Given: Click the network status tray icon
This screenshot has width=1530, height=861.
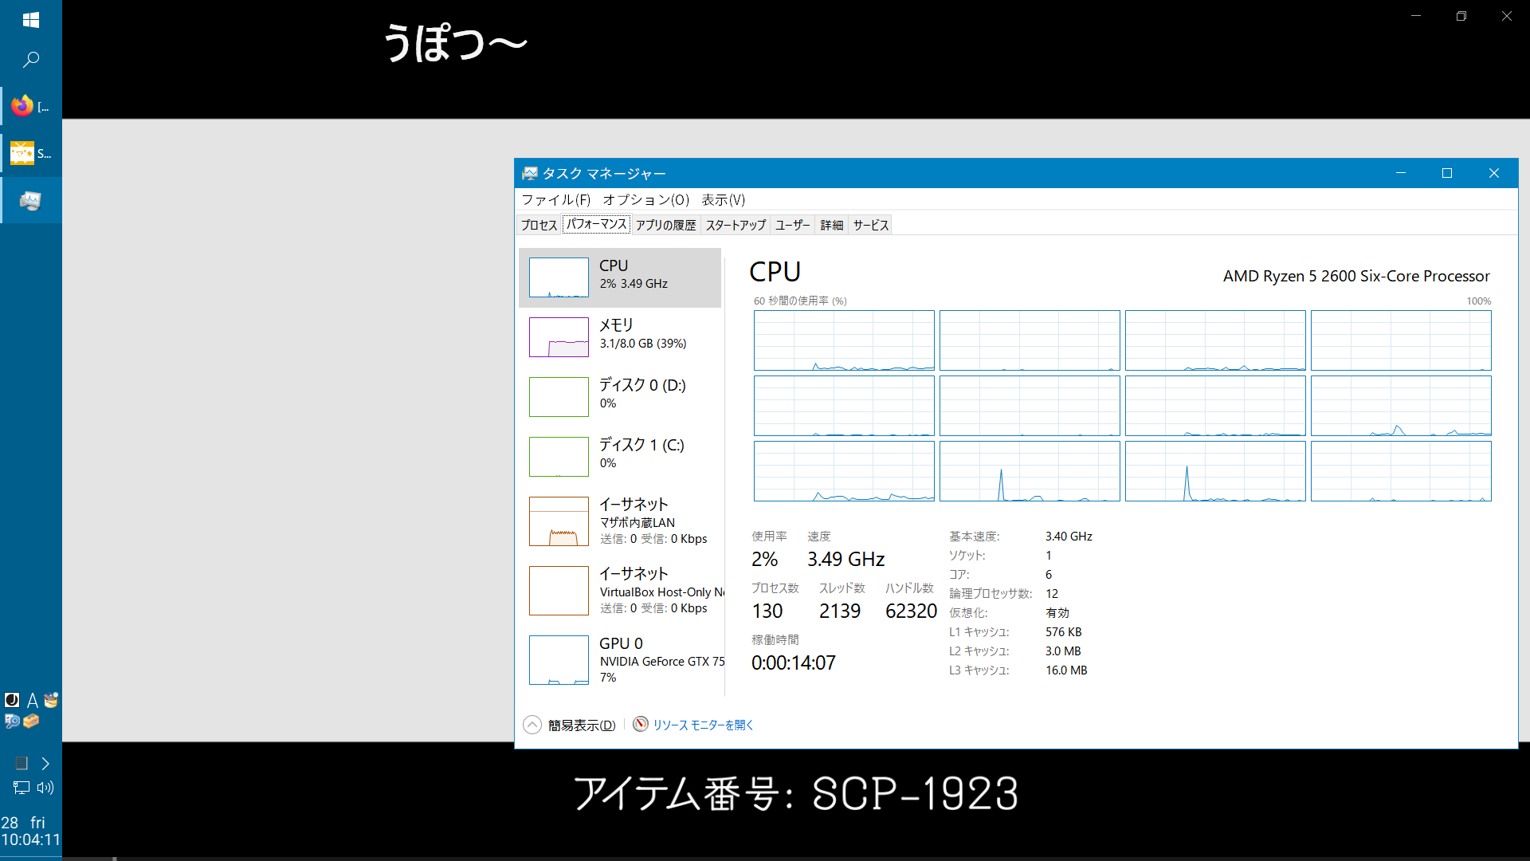Looking at the screenshot, I should tap(19, 788).
